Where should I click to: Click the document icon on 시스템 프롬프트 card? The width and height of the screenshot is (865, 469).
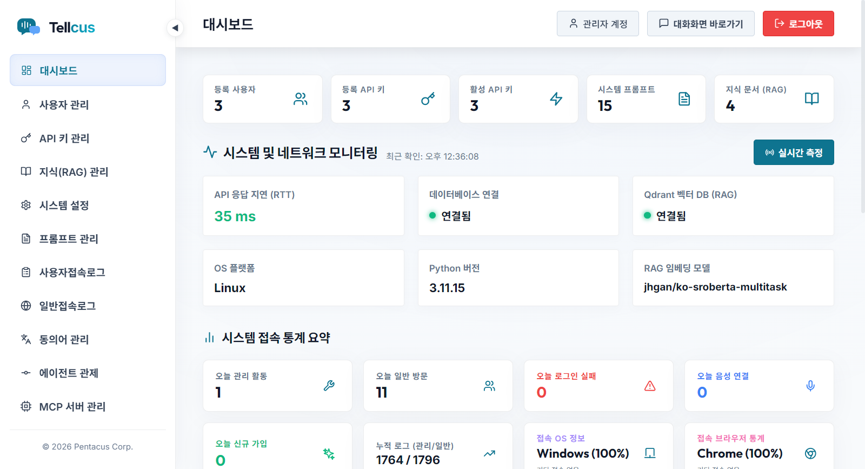684,99
